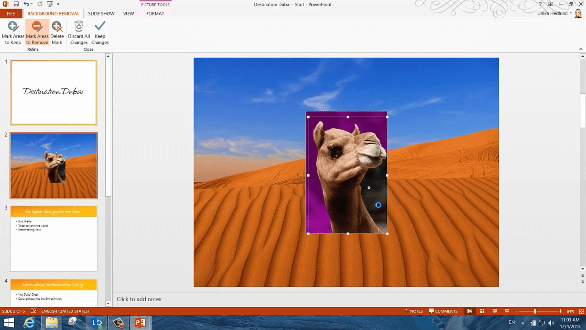Collapse the ribbon with chevron
The height and width of the screenshot is (330, 586).
[581, 49]
